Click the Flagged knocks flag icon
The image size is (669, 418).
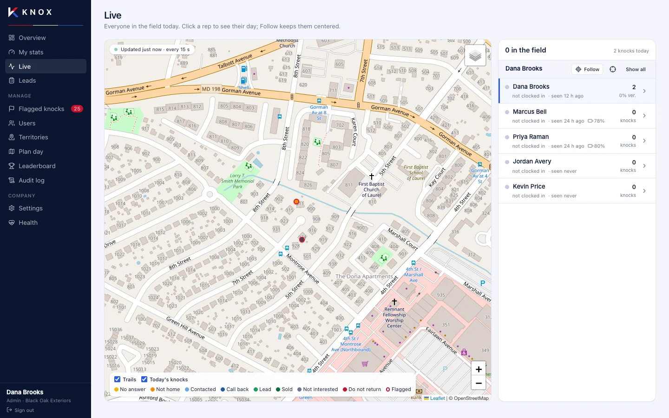[x=12, y=109]
